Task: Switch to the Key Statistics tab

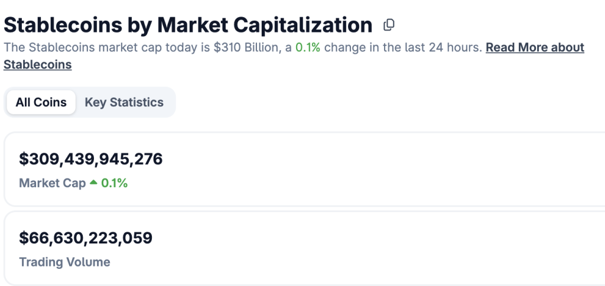Action: [124, 102]
